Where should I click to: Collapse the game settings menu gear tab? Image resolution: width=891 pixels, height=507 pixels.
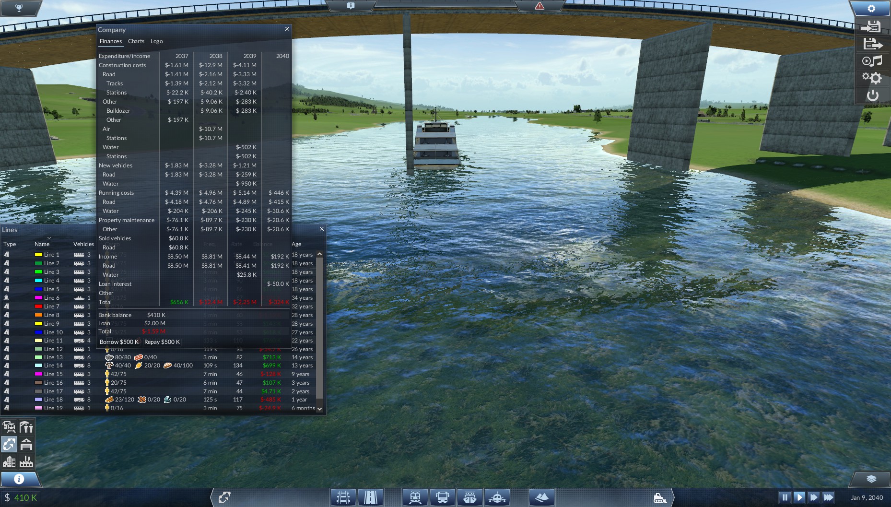coord(871,9)
